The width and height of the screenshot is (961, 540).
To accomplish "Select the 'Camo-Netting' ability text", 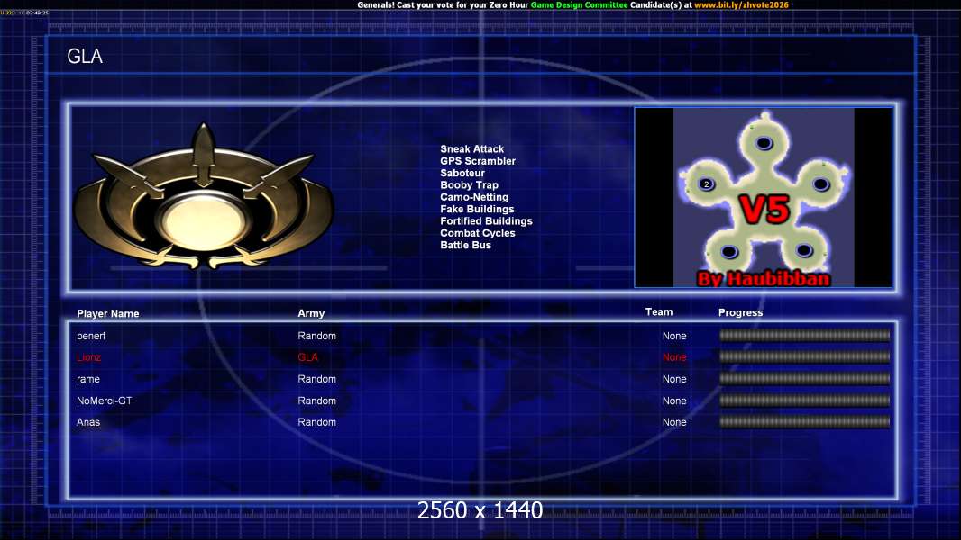I will pyautogui.click(x=474, y=197).
